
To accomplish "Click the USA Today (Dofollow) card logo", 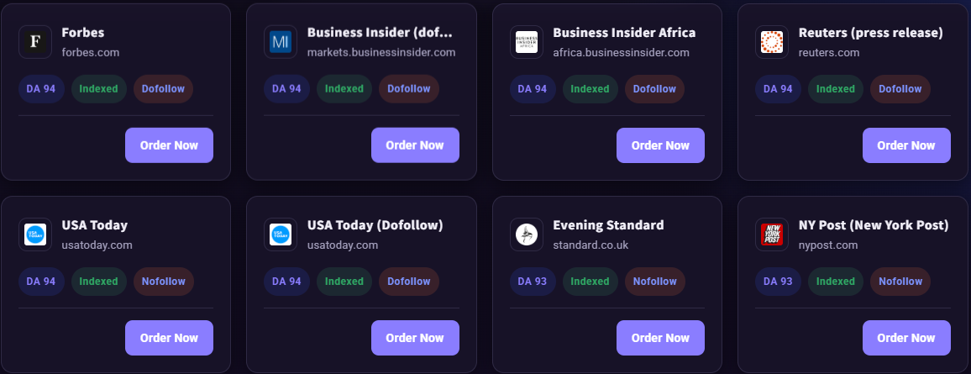I will [281, 234].
